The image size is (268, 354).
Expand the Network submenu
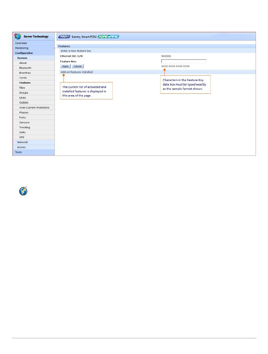(x=22, y=142)
